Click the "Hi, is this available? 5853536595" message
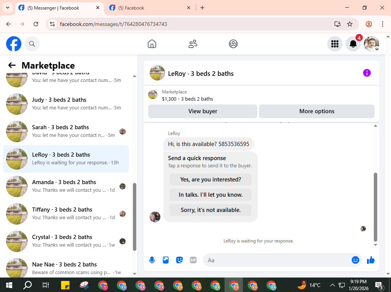The height and width of the screenshot is (292, 391). tap(208, 144)
